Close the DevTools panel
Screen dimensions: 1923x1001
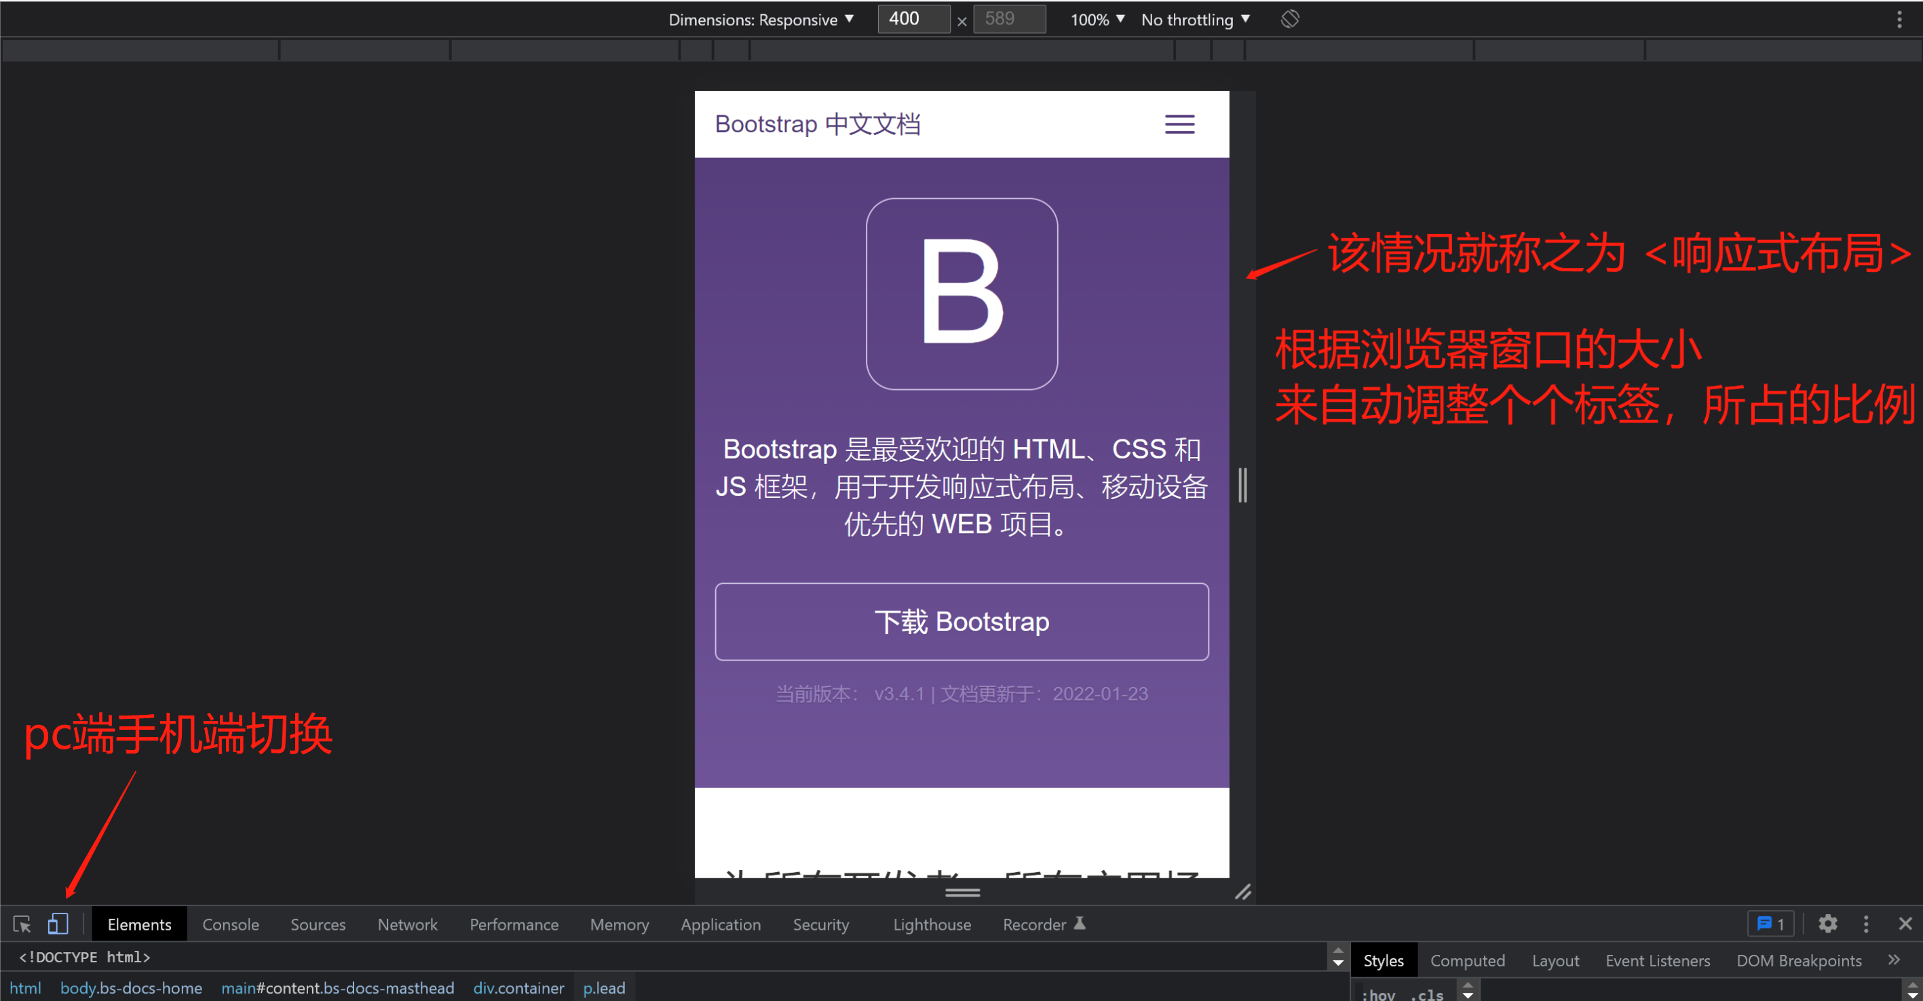1905,924
